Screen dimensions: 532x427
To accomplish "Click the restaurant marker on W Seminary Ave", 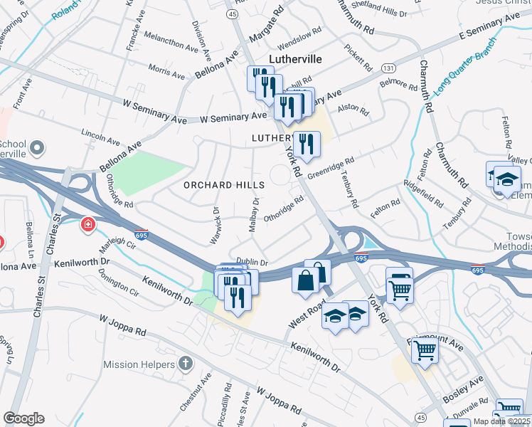I will pyautogui.click(x=288, y=108).
